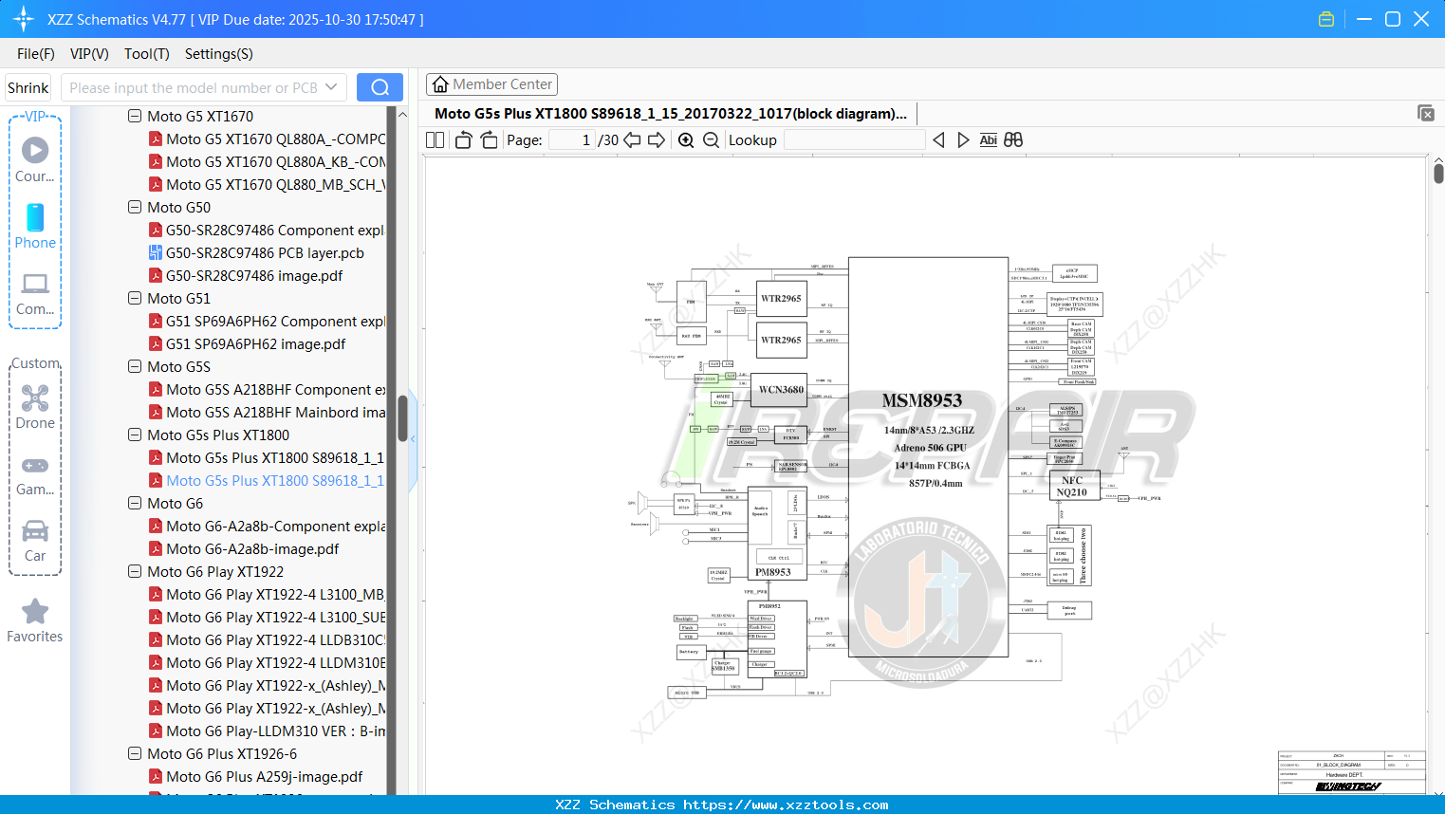1445x814 pixels.
Task: Open Moto G6-A2a8b-image.pdf
Action: tap(244, 548)
